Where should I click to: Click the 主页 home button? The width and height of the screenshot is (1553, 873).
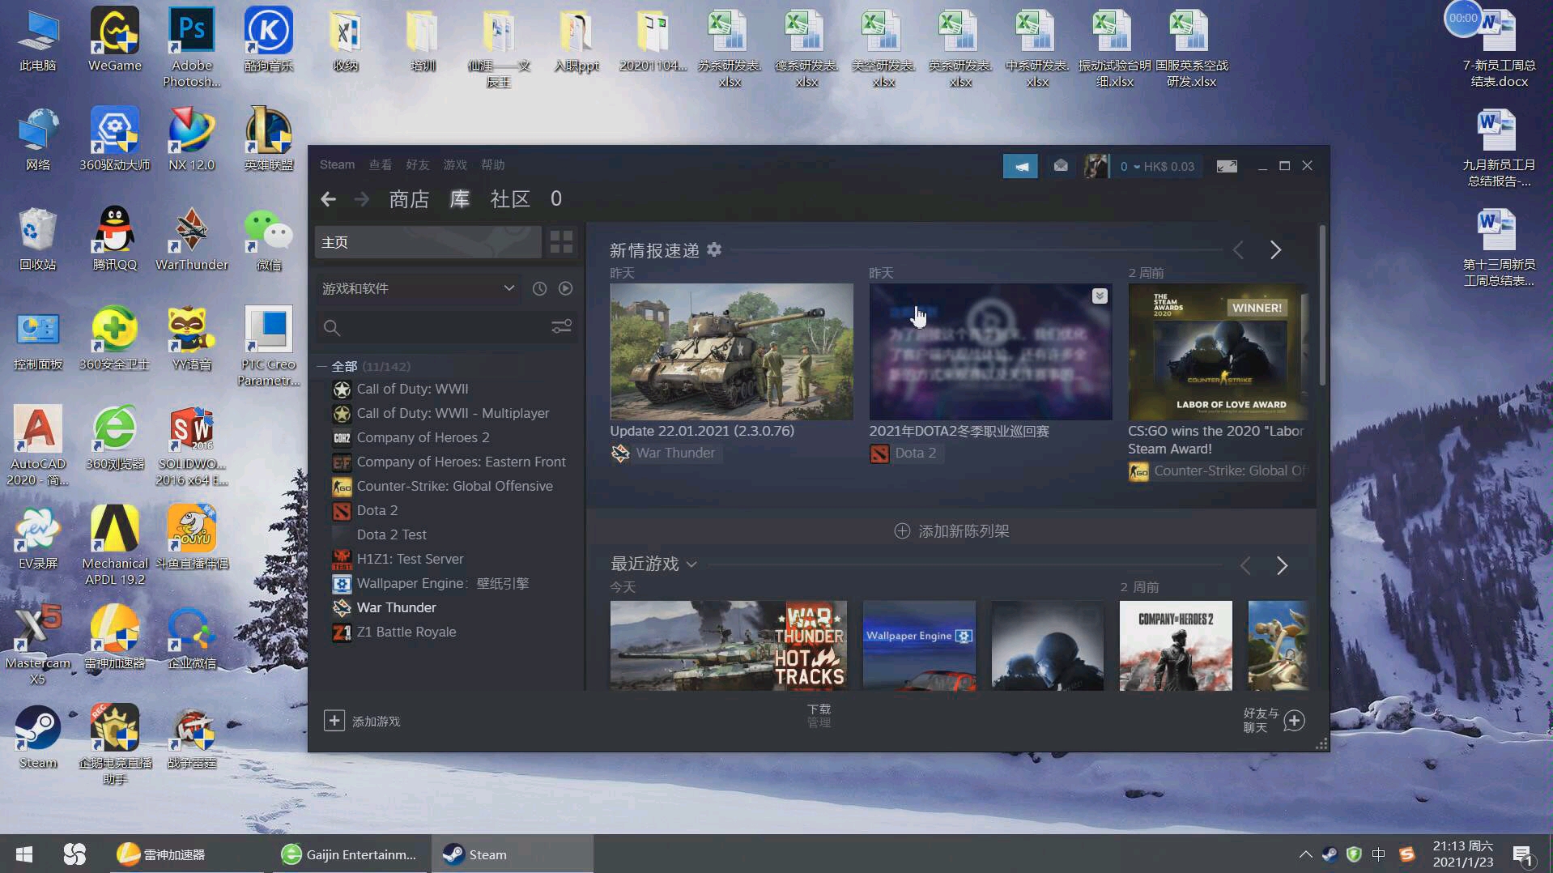(x=428, y=242)
